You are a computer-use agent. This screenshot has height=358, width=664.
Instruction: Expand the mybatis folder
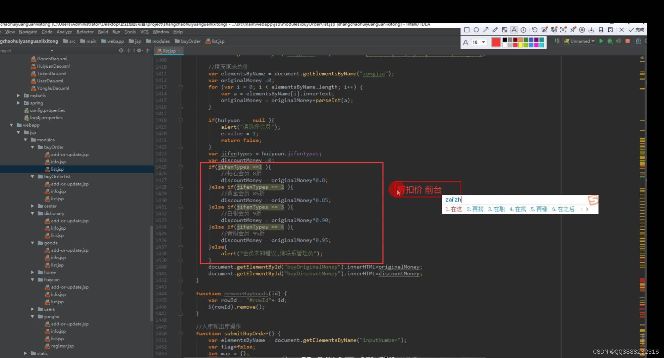(x=19, y=95)
